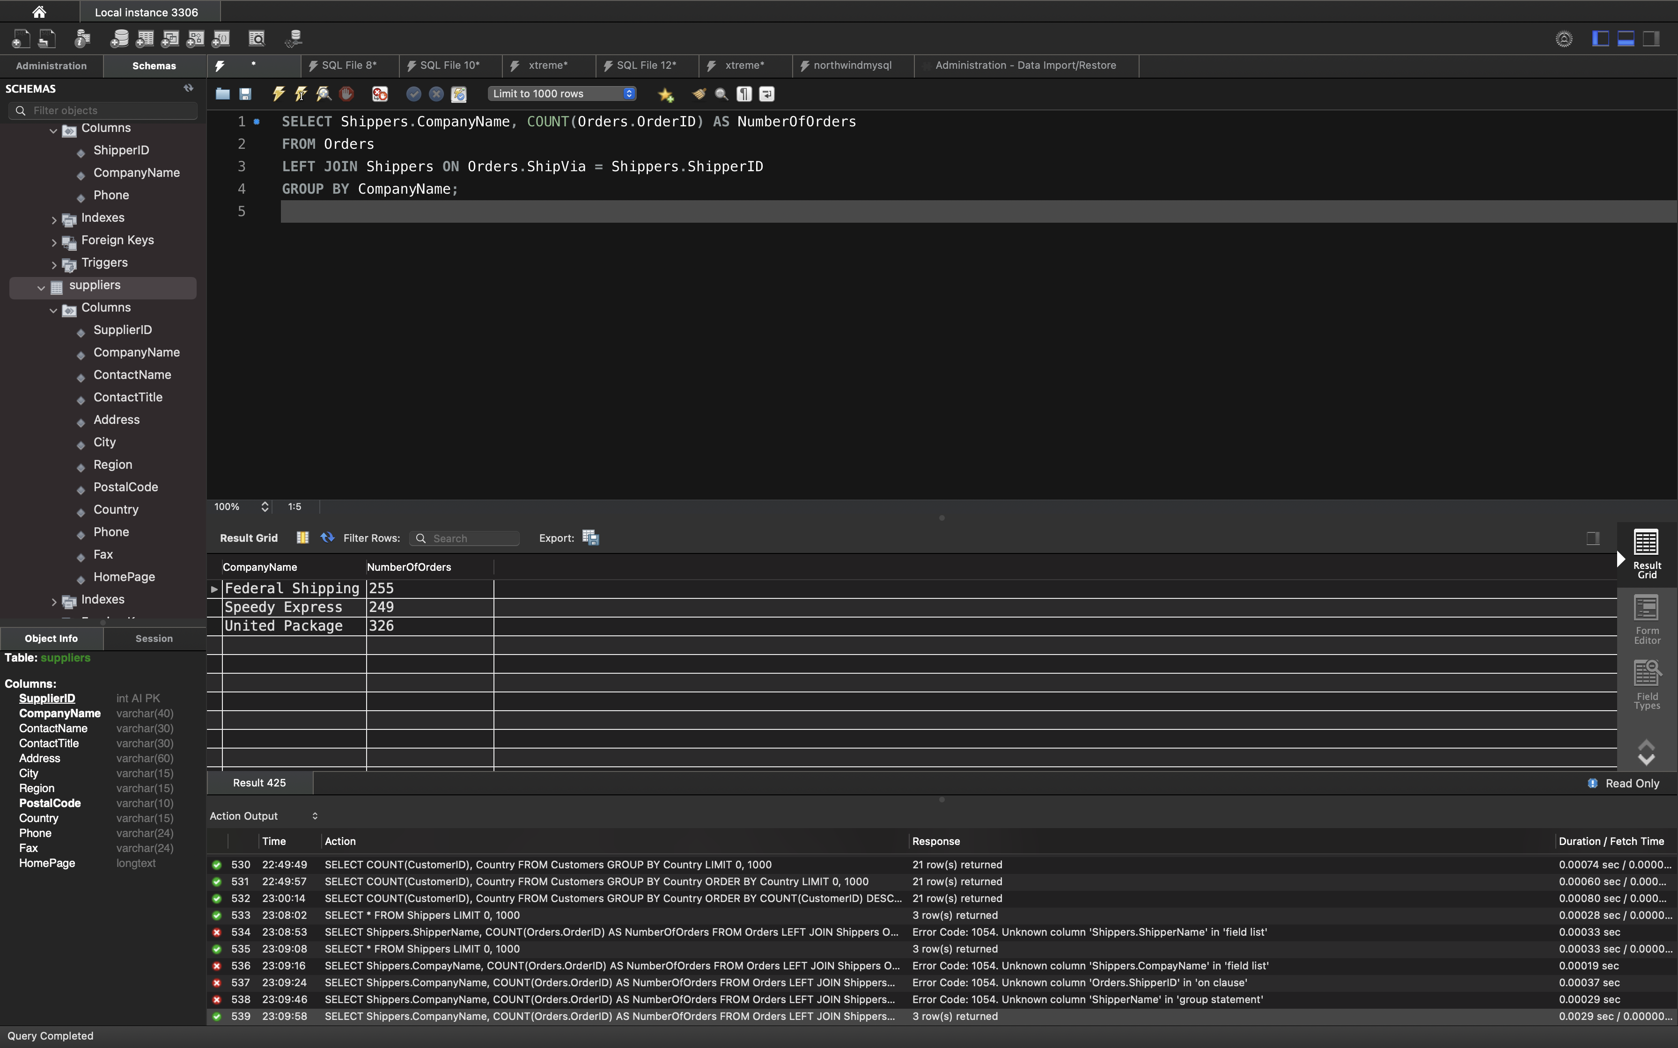The height and width of the screenshot is (1048, 1678).
Task: Collapse the suppliers table tree node
Action: 41,288
